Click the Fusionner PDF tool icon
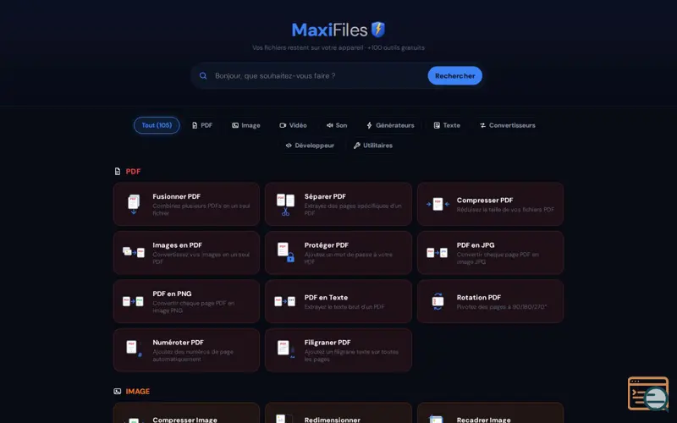The height and width of the screenshot is (423, 677). 134,204
